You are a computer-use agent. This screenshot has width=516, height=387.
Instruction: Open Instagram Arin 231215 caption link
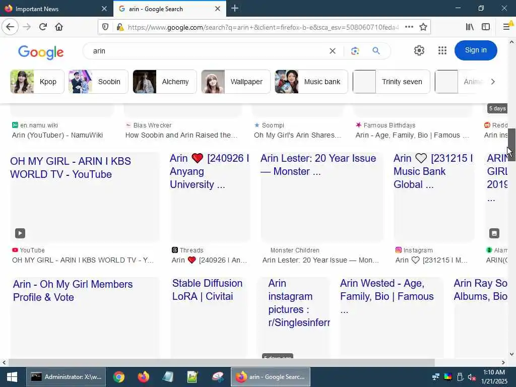click(431, 260)
